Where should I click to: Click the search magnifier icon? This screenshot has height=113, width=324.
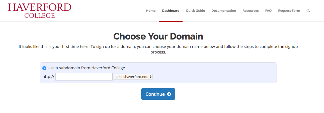coord(308,10)
